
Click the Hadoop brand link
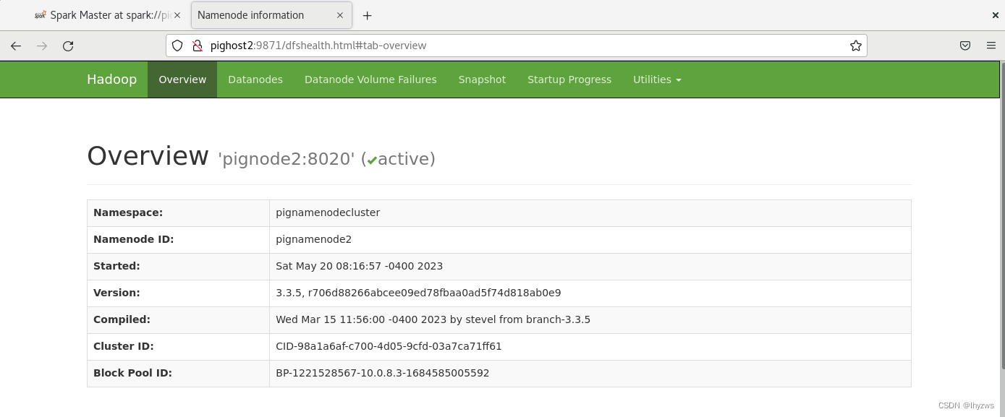(x=111, y=79)
